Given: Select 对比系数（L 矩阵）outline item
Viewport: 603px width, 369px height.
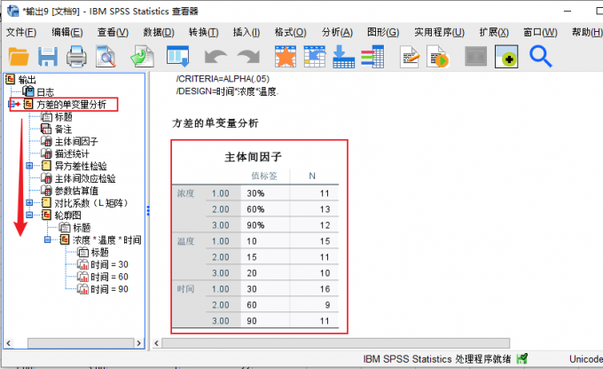Looking at the screenshot, I should (91, 203).
